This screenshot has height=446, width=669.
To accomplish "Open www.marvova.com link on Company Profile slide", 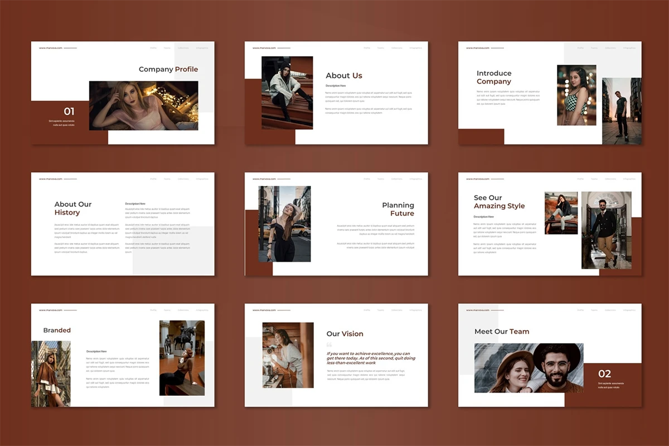I will click(50, 48).
